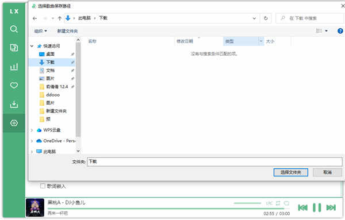Expand the WPS云盘 tree node
This screenshot has height=220, width=345.
pos(32,130)
